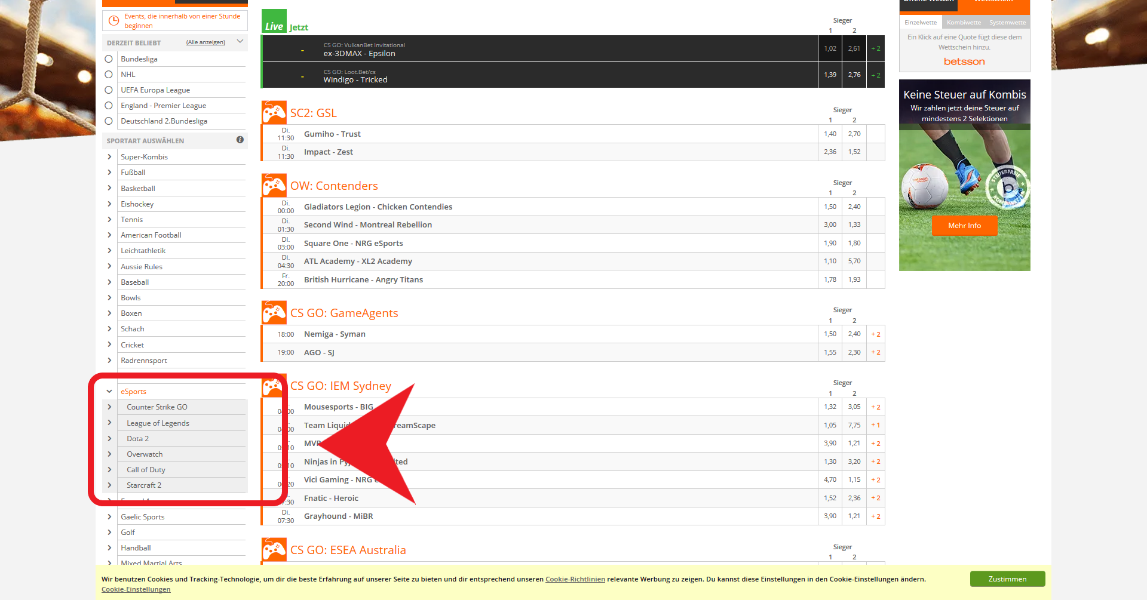Open Starcraft 2 in the sidebar

click(144, 485)
